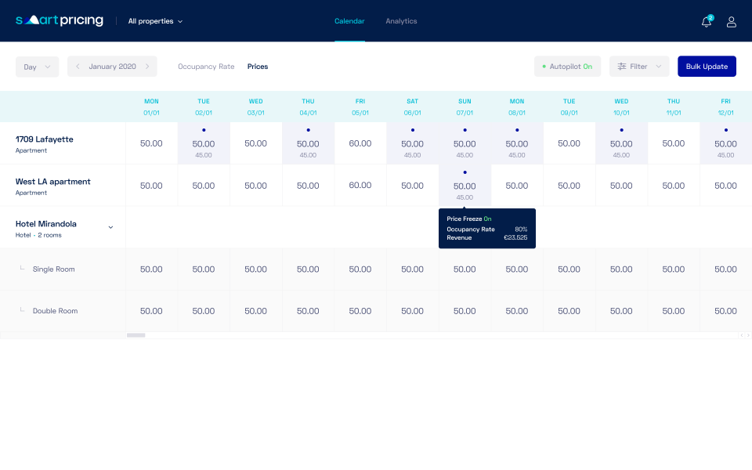Screen dimensions: 752x470
Task: Toggle Autopilot On switch
Action: (x=567, y=66)
